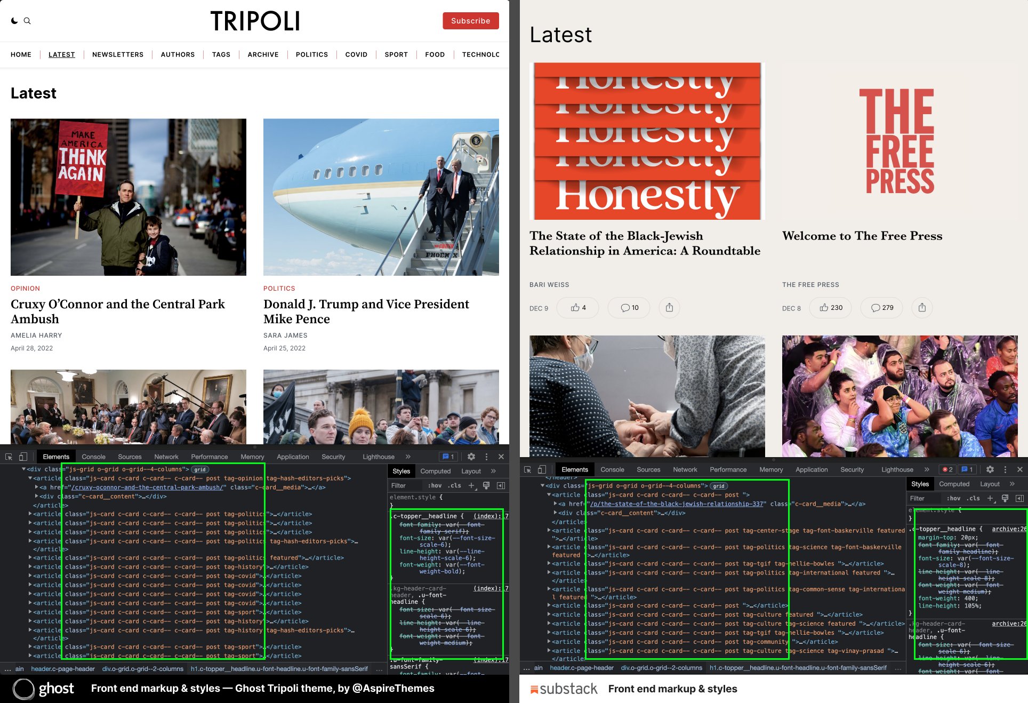Viewport: 1028px width, 703px height.
Task: Collapse the js-grid div tree node in left DevTools
Action: tap(23, 469)
